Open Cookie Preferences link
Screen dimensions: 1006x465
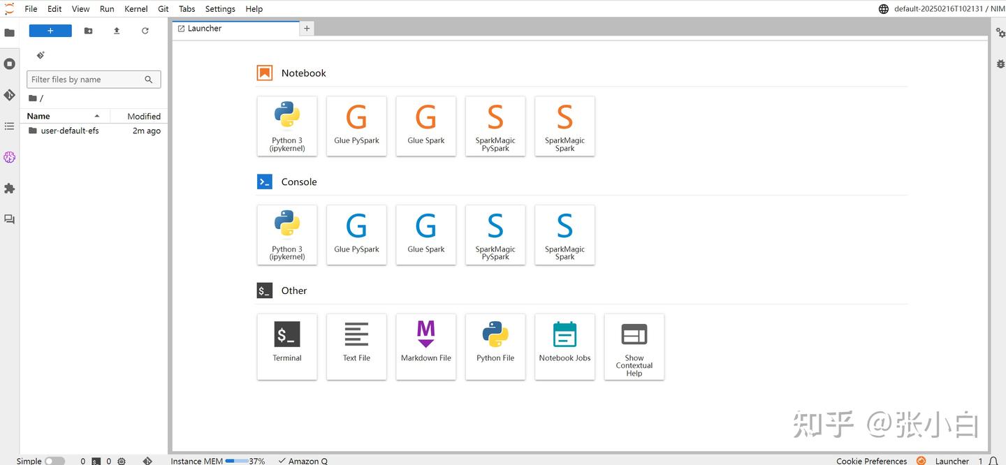[x=871, y=461]
